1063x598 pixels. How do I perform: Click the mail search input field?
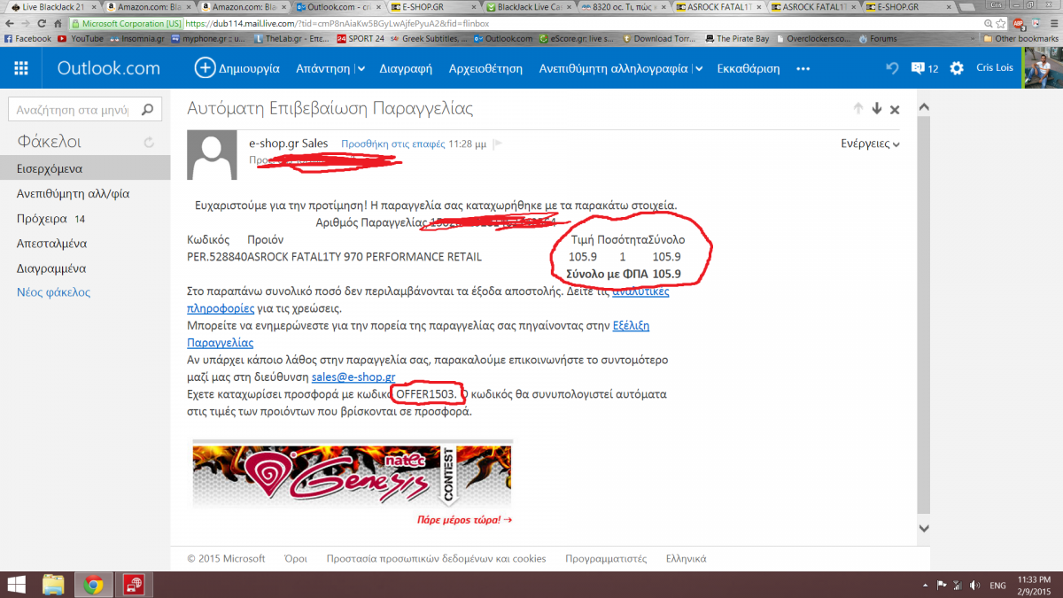pyautogui.click(x=73, y=111)
